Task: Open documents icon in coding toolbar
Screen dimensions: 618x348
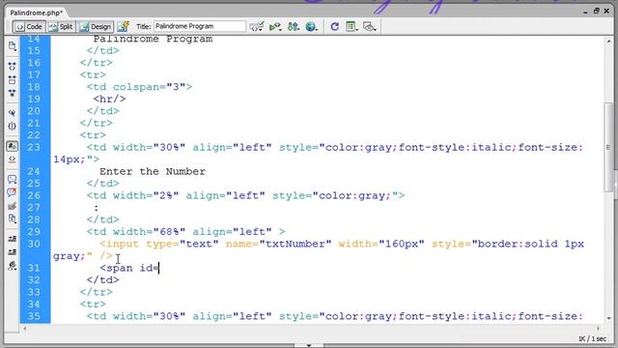Action: tap(13, 46)
